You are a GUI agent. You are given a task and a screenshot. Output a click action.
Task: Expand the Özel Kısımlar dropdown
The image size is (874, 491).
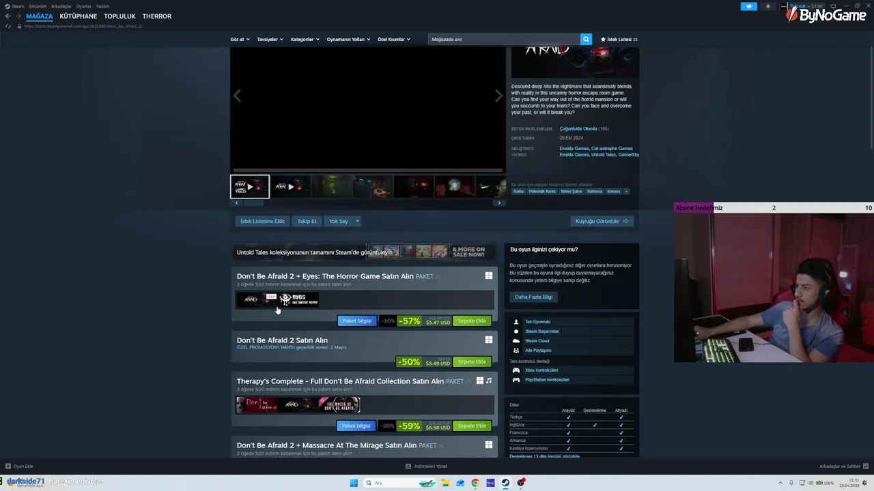(394, 40)
